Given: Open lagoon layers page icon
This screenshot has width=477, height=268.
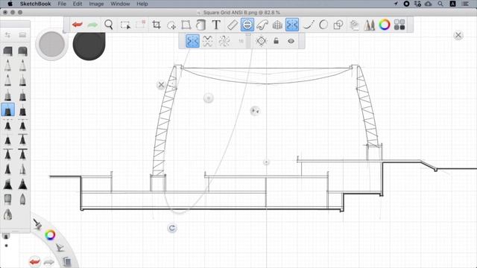Looking at the screenshot, I should tap(66, 261).
